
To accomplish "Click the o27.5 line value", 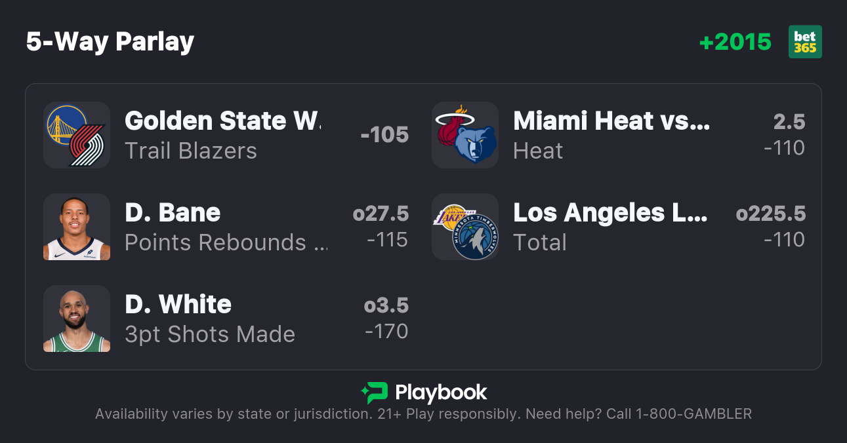I will click(x=381, y=214).
